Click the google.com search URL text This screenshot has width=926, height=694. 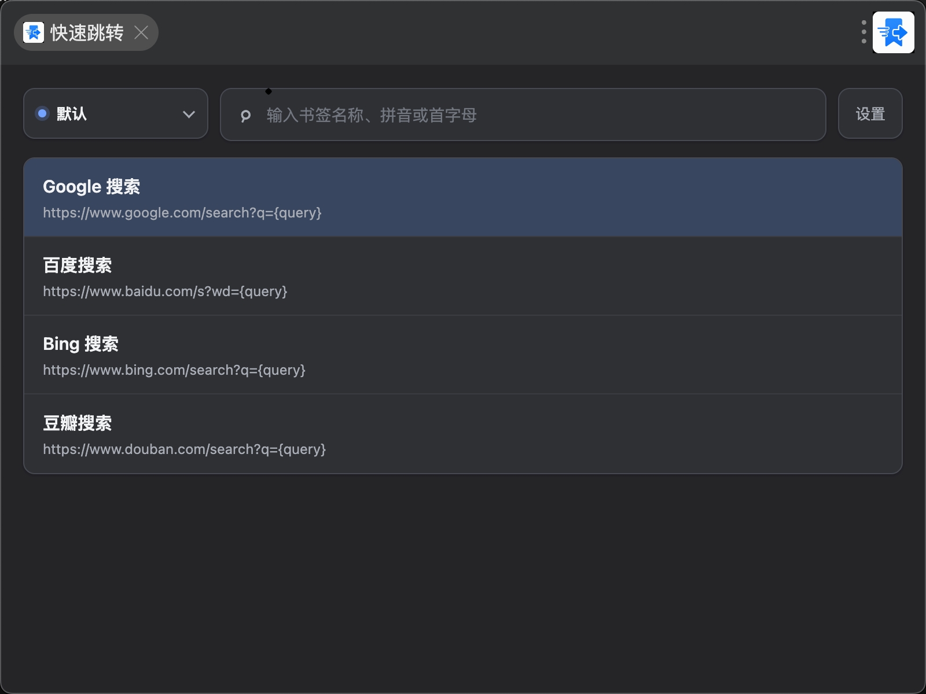(182, 213)
